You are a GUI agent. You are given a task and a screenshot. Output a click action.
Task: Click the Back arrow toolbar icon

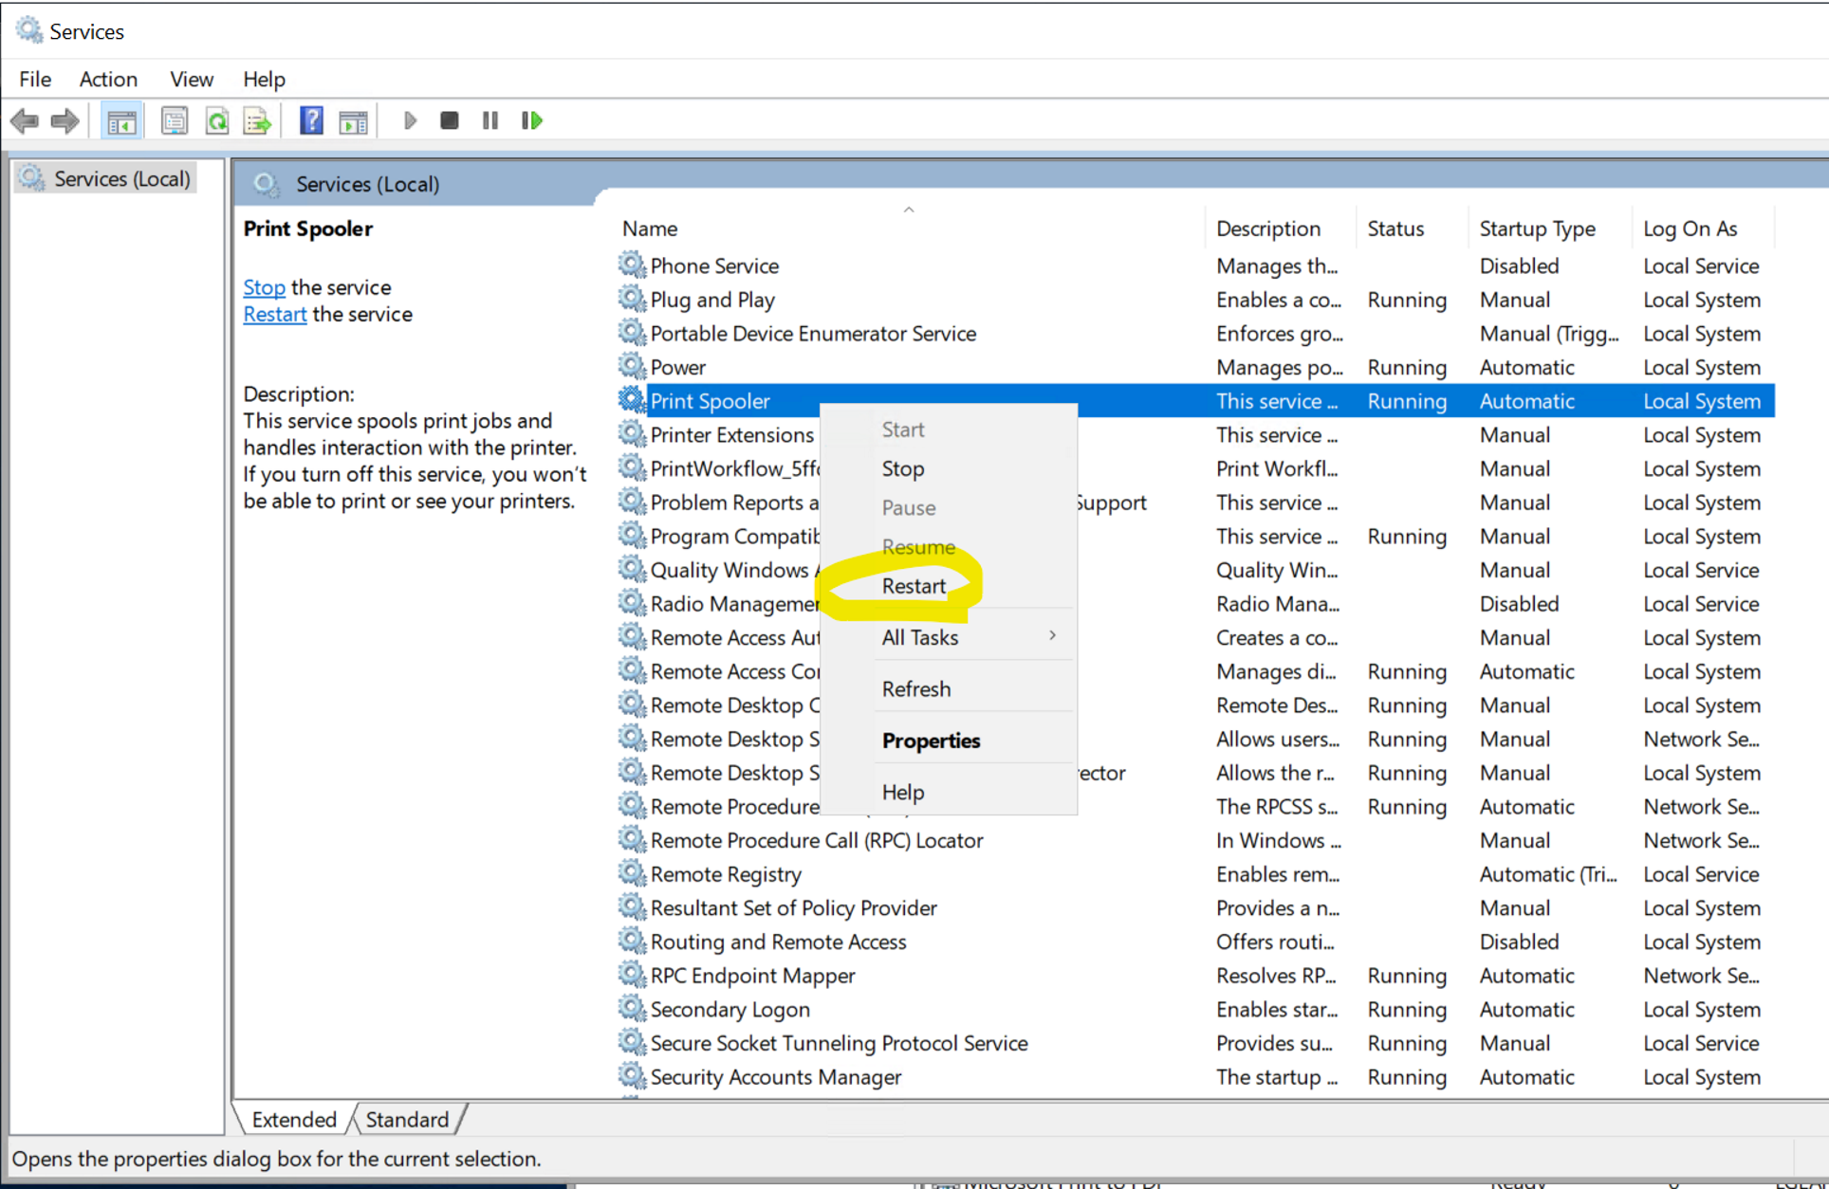pos(25,121)
